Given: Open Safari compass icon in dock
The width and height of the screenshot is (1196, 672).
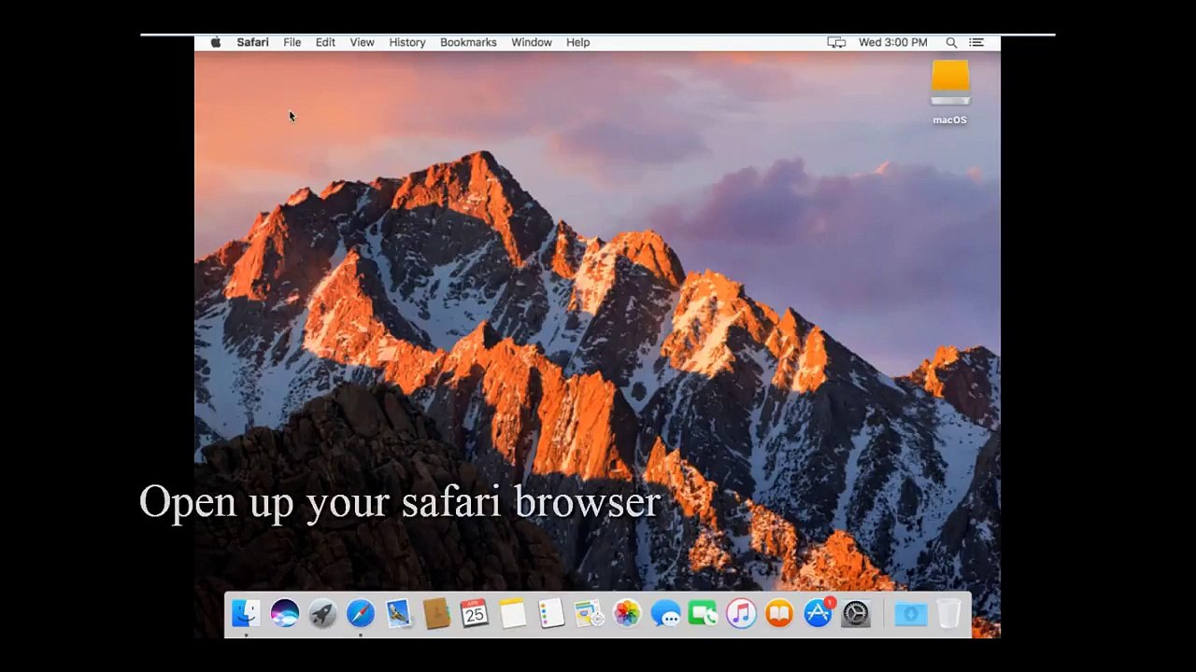Looking at the screenshot, I should point(361,613).
